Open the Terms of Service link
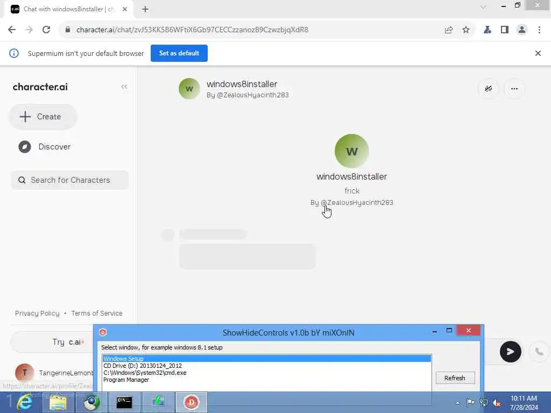The width and height of the screenshot is (551, 413). 97,314
